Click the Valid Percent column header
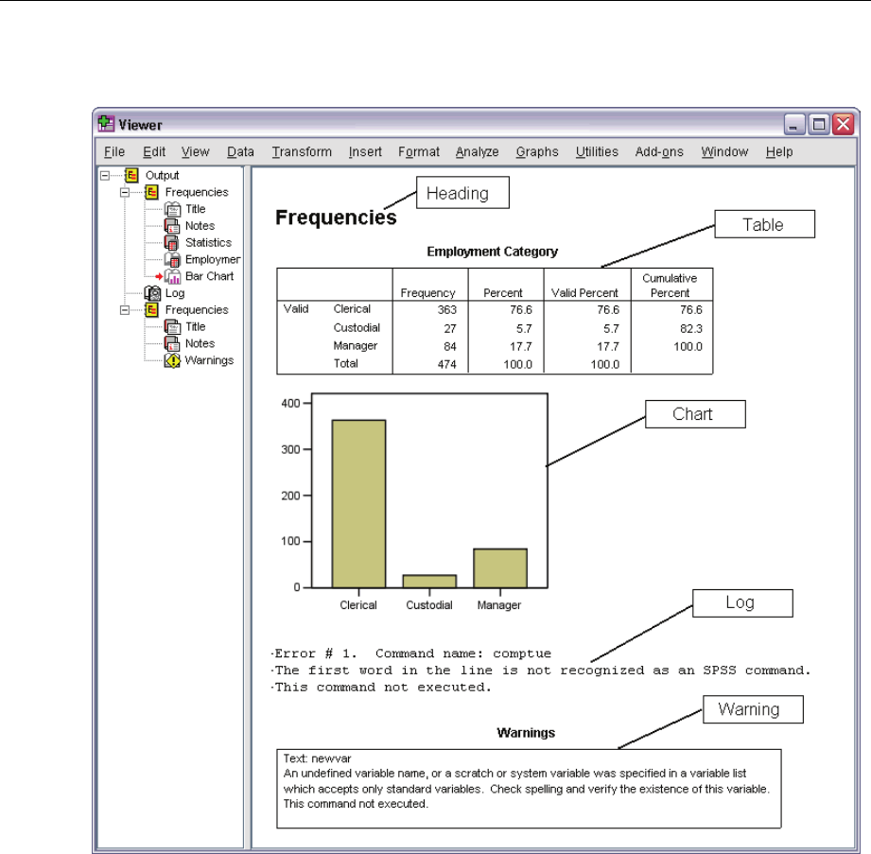The image size is (871, 854). point(584,293)
